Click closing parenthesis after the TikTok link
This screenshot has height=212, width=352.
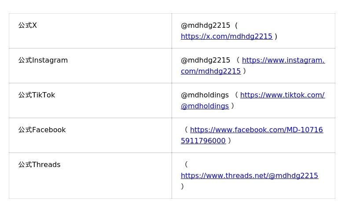pos(232,106)
